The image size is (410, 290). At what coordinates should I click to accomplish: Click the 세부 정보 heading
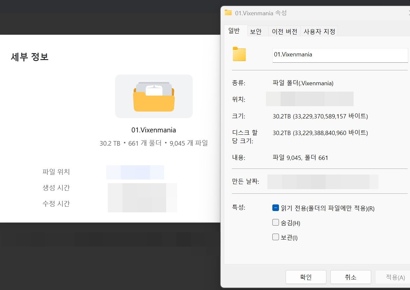click(30, 57)
